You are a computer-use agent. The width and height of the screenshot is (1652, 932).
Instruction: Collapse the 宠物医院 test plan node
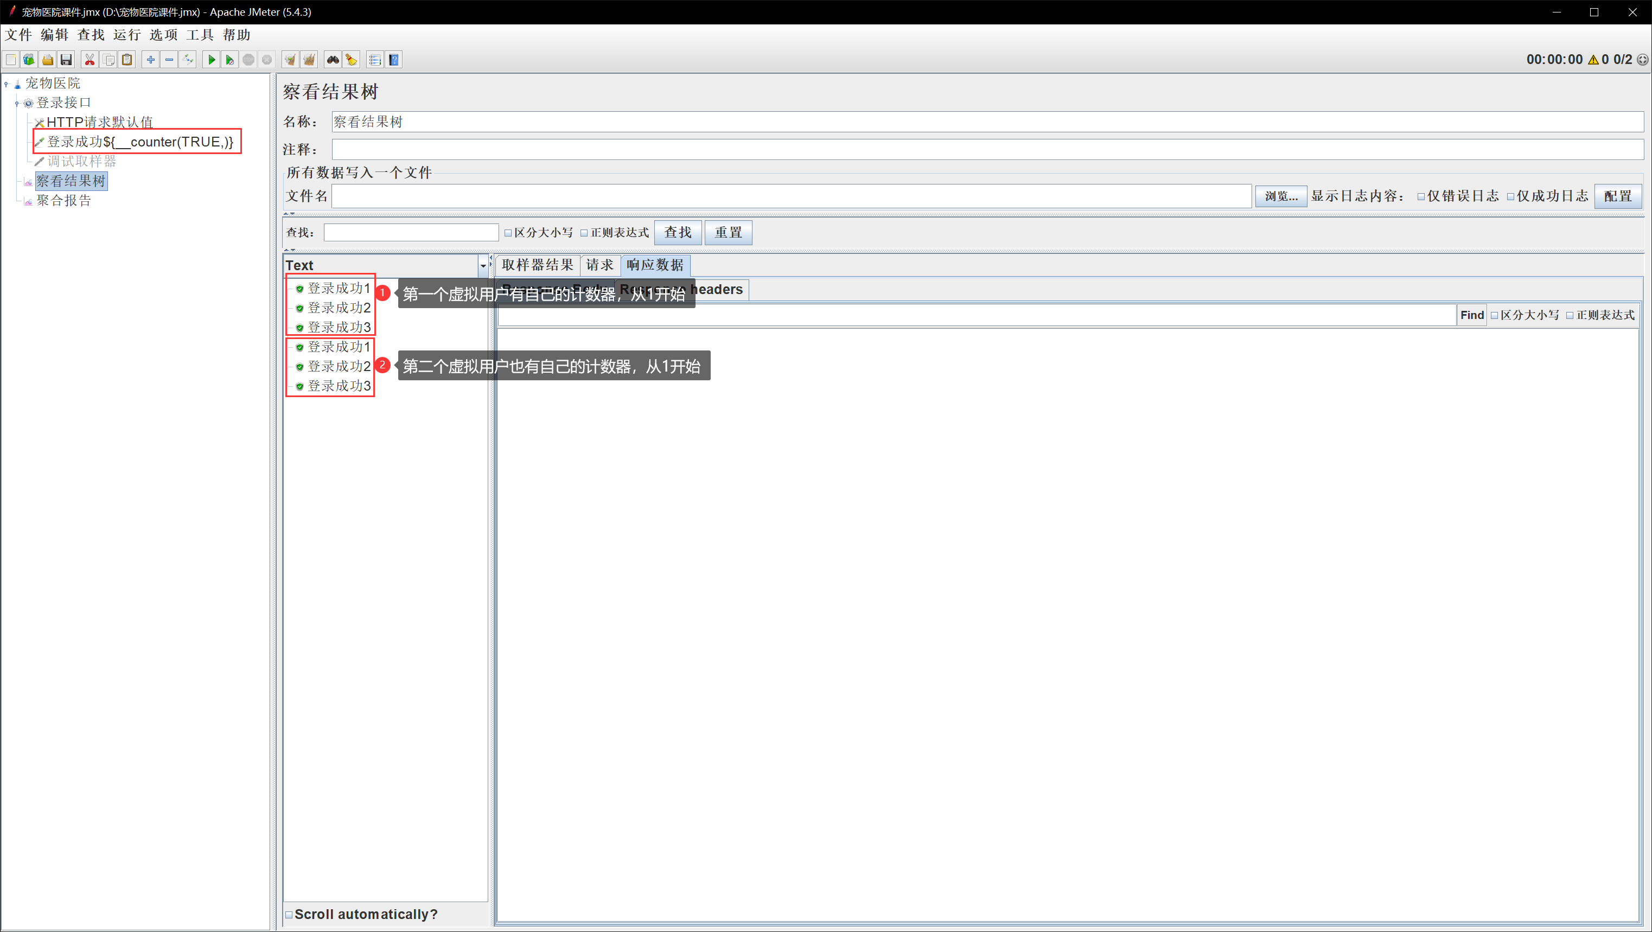point(7,84)
